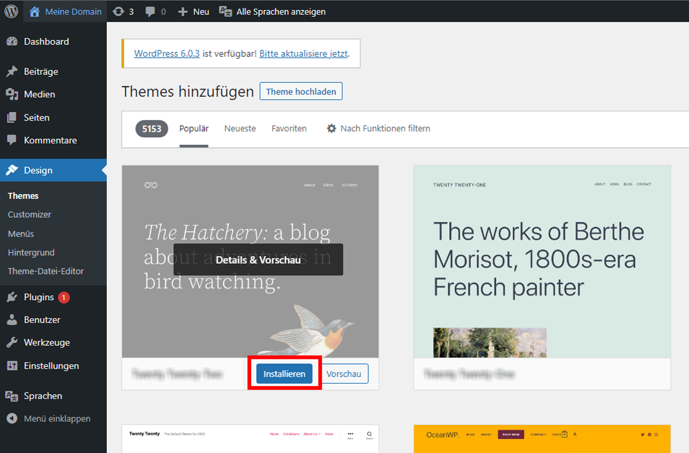
Task: Click the Sprachen translation icon in sidebar
Action: point(12,396)
